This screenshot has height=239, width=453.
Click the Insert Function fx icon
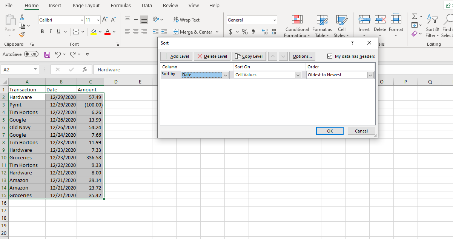coord(85,69)
